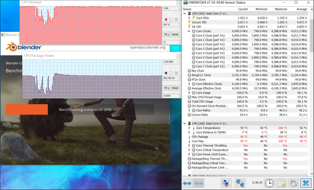This screenshot has width=314, height=190.
Task: Click Reset button in CPU Package graph
Action: coord(175,34)
